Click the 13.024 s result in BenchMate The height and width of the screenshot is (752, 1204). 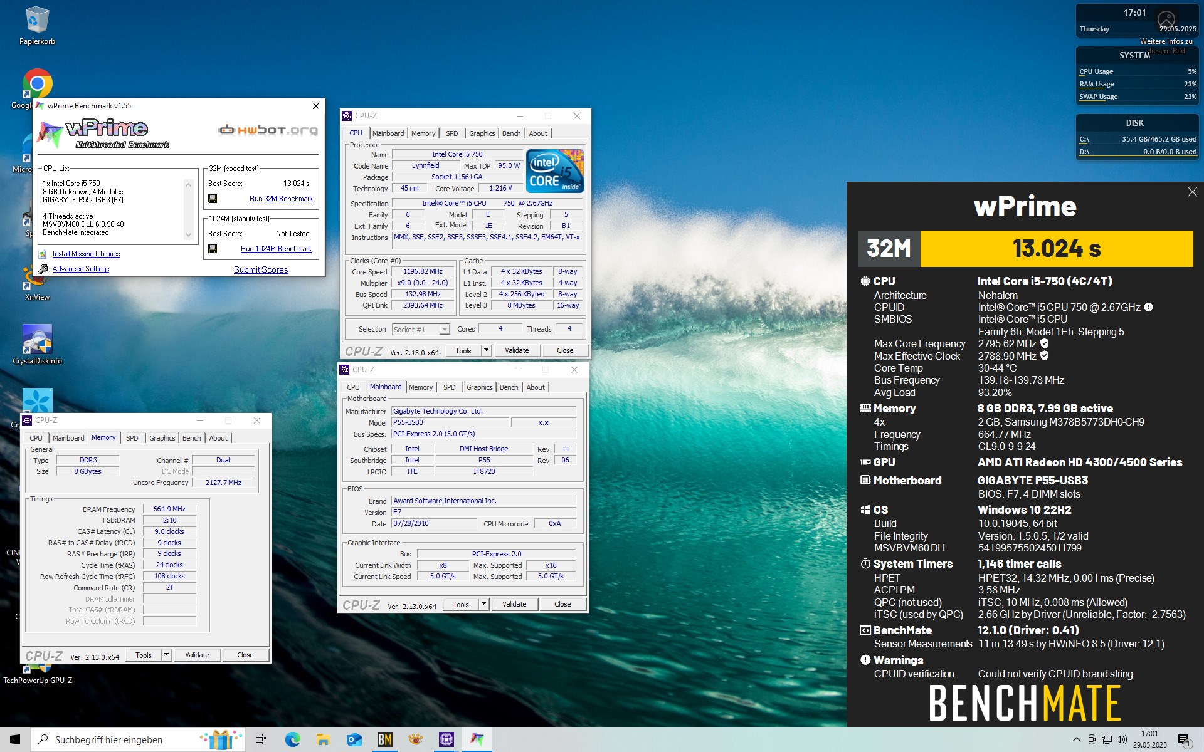(x=1057, y=249)
